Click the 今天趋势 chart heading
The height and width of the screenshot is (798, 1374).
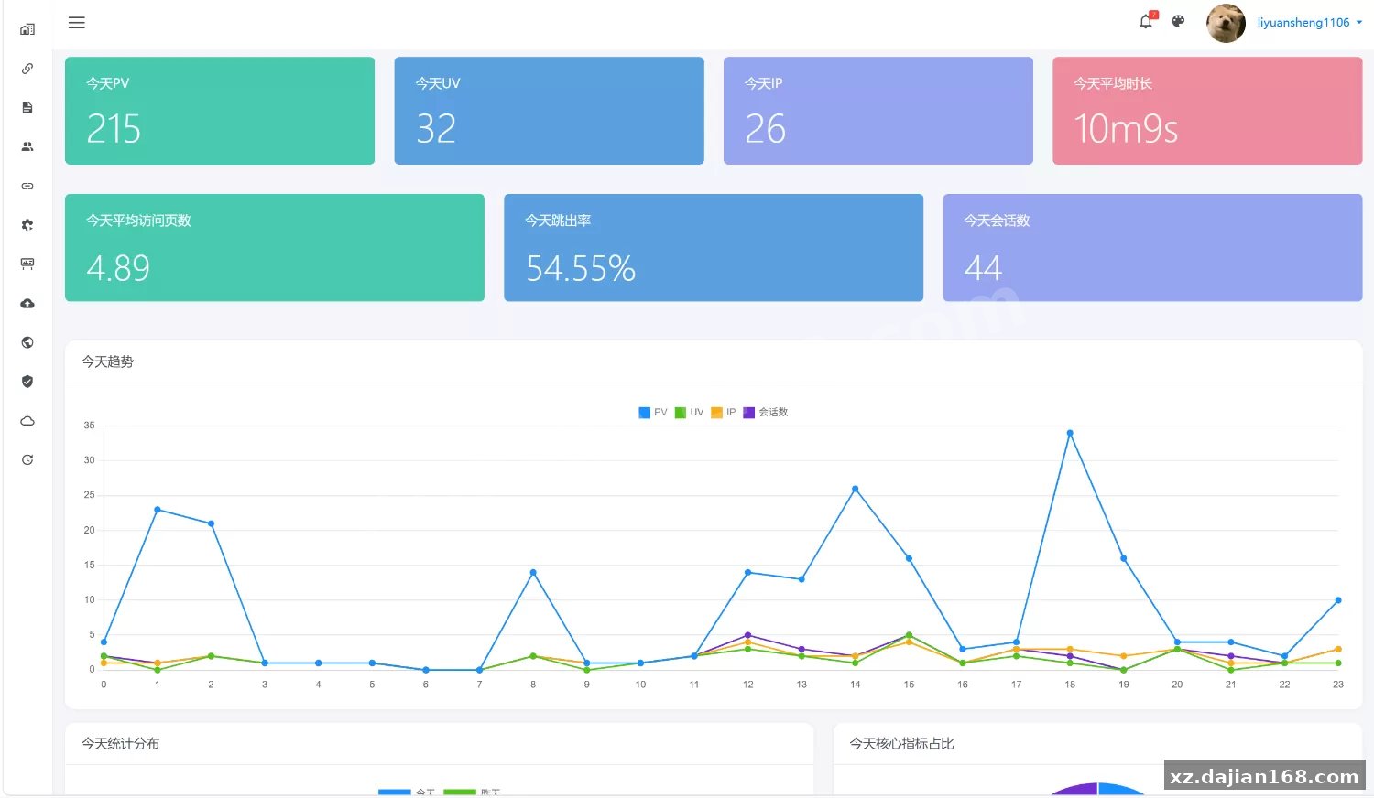[107, 361]
